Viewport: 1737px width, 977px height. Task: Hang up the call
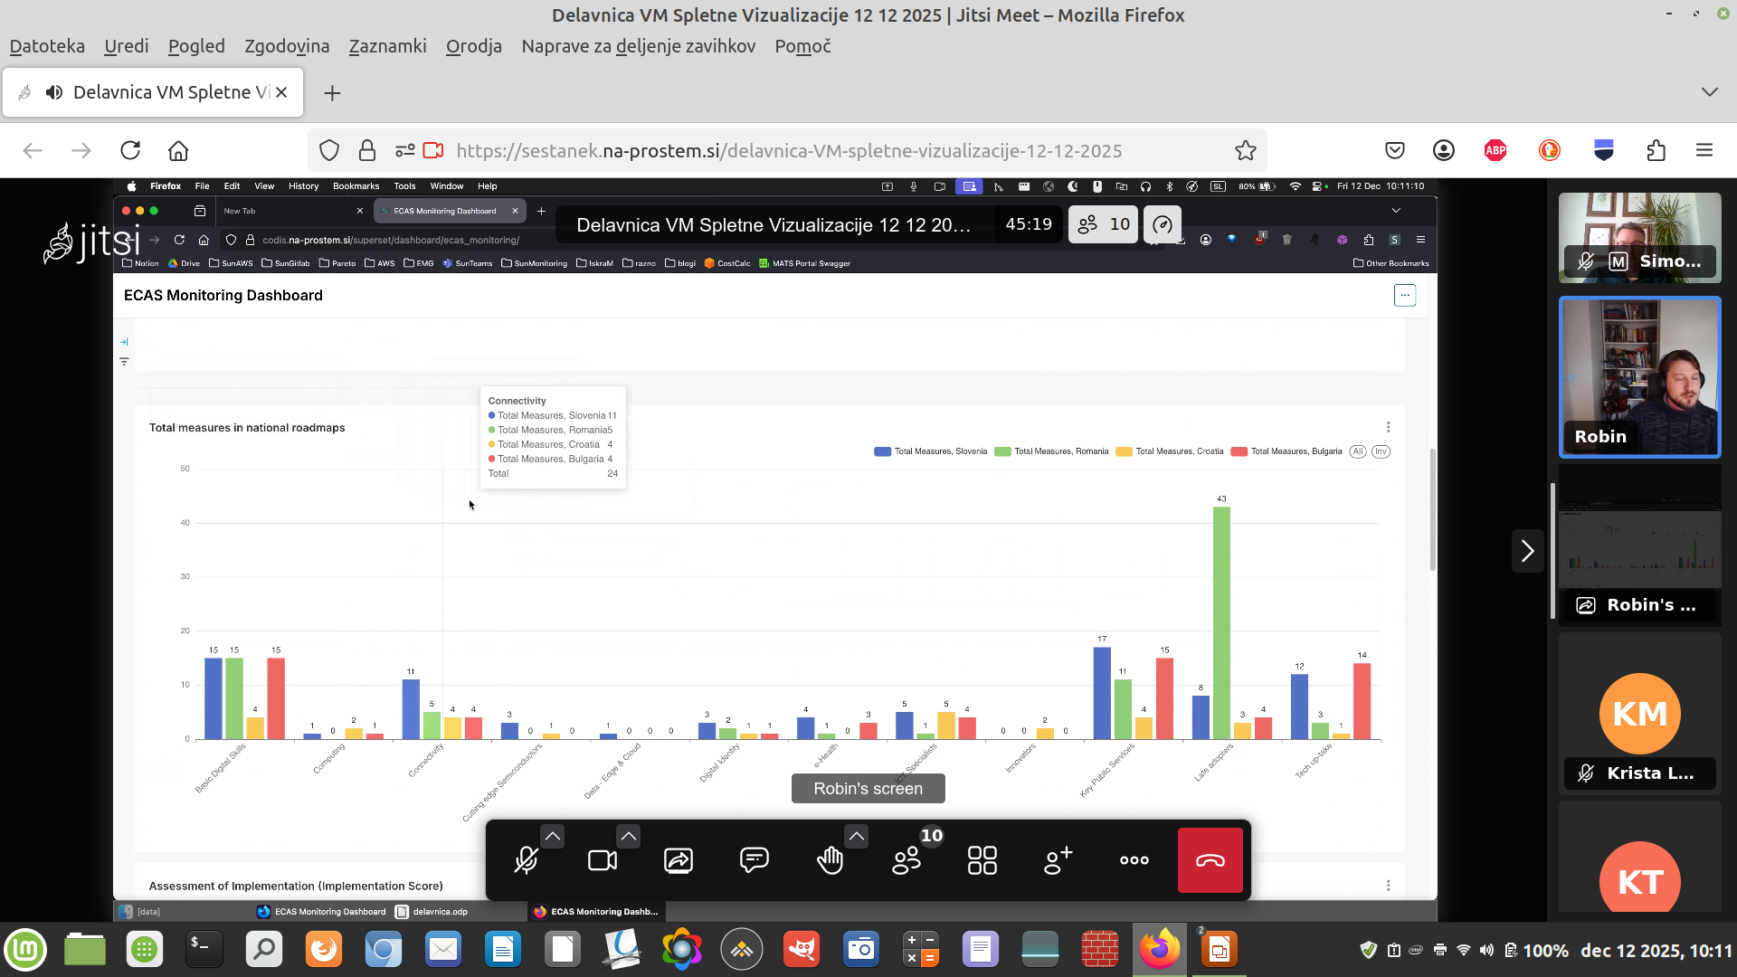pos(1210,860)
